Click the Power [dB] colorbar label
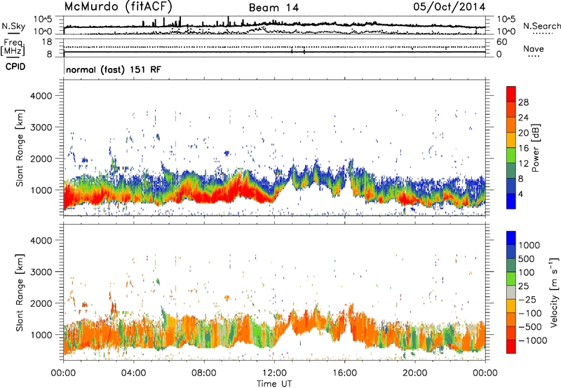Viewport: 561px width, 388px height. pos(535,148)
